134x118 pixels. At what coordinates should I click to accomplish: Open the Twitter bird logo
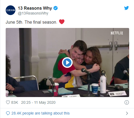tap(126, 8)
